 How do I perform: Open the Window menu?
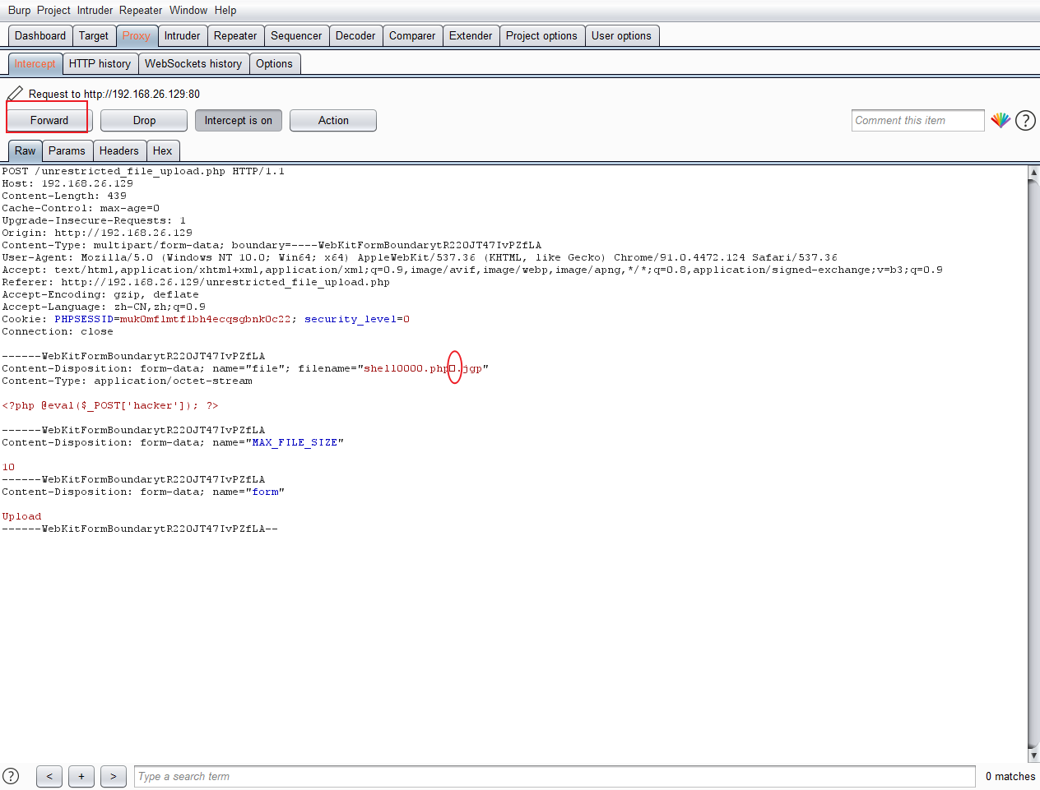188,10
